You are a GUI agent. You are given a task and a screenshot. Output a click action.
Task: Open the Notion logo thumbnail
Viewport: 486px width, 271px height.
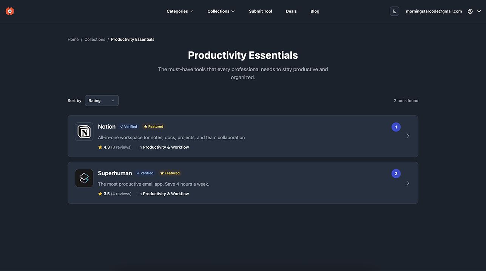click(x=84, y=132)
